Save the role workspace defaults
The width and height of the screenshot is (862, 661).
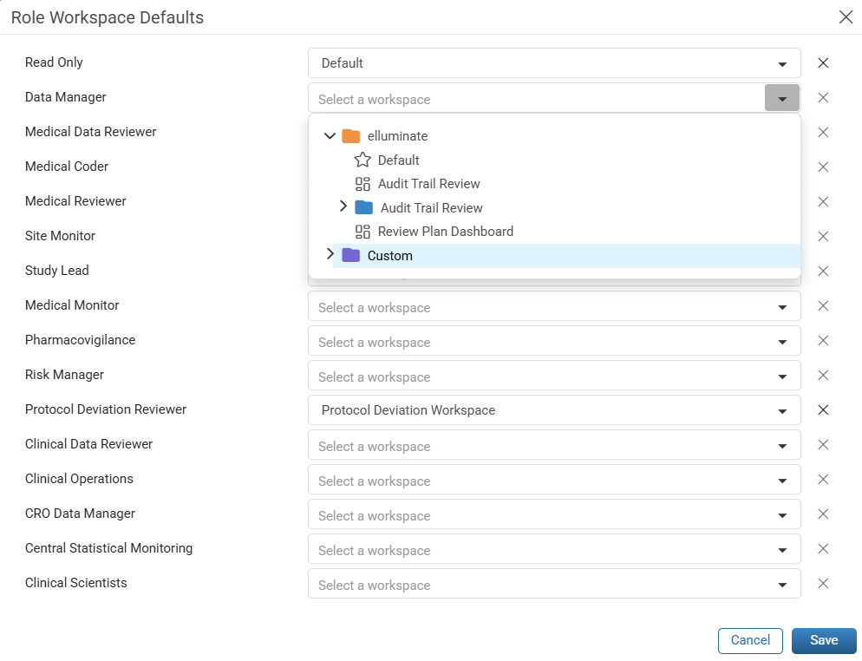coord(824,641)
